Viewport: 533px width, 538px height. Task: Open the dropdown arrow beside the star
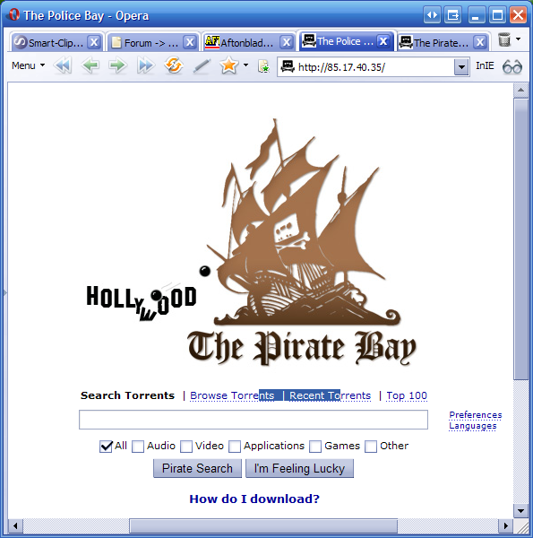point(245,65)
